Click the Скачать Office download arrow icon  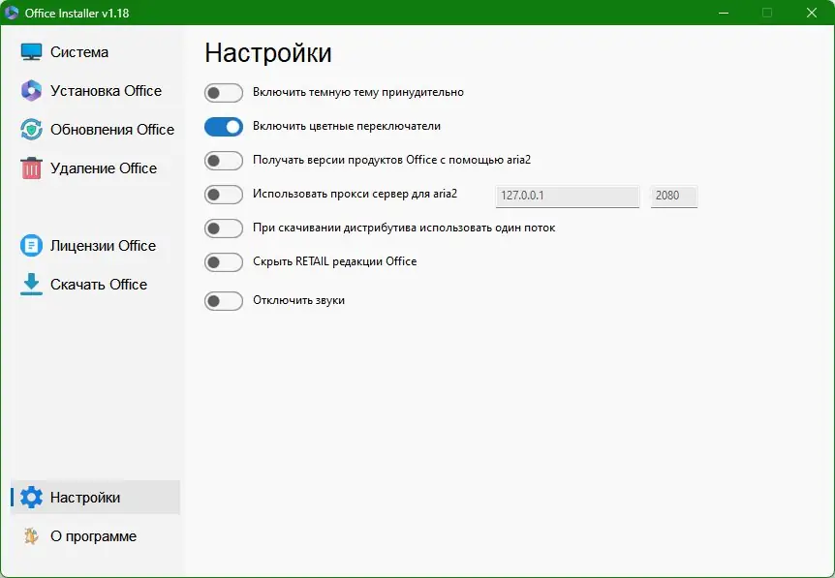[x=30, y=284]
